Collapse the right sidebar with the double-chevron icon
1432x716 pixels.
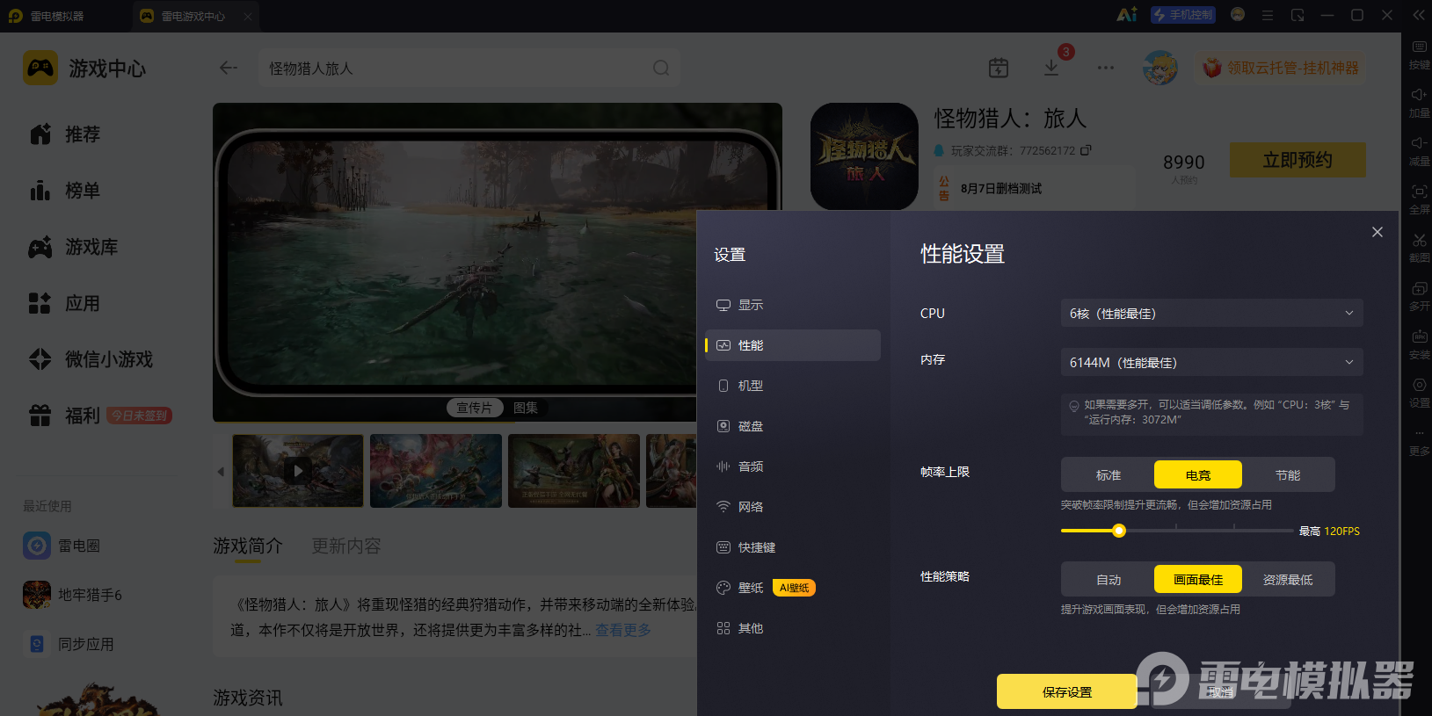[1418, 15]
